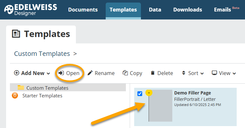Click the Open arrow icon in toolbar
245x128 pixels.
tap(61, 73)
